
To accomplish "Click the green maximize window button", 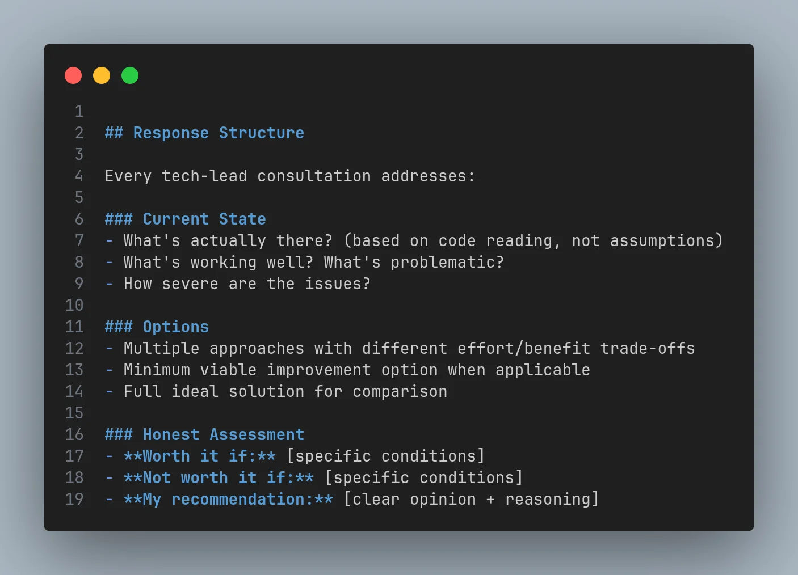I will [x=130, y=75].
